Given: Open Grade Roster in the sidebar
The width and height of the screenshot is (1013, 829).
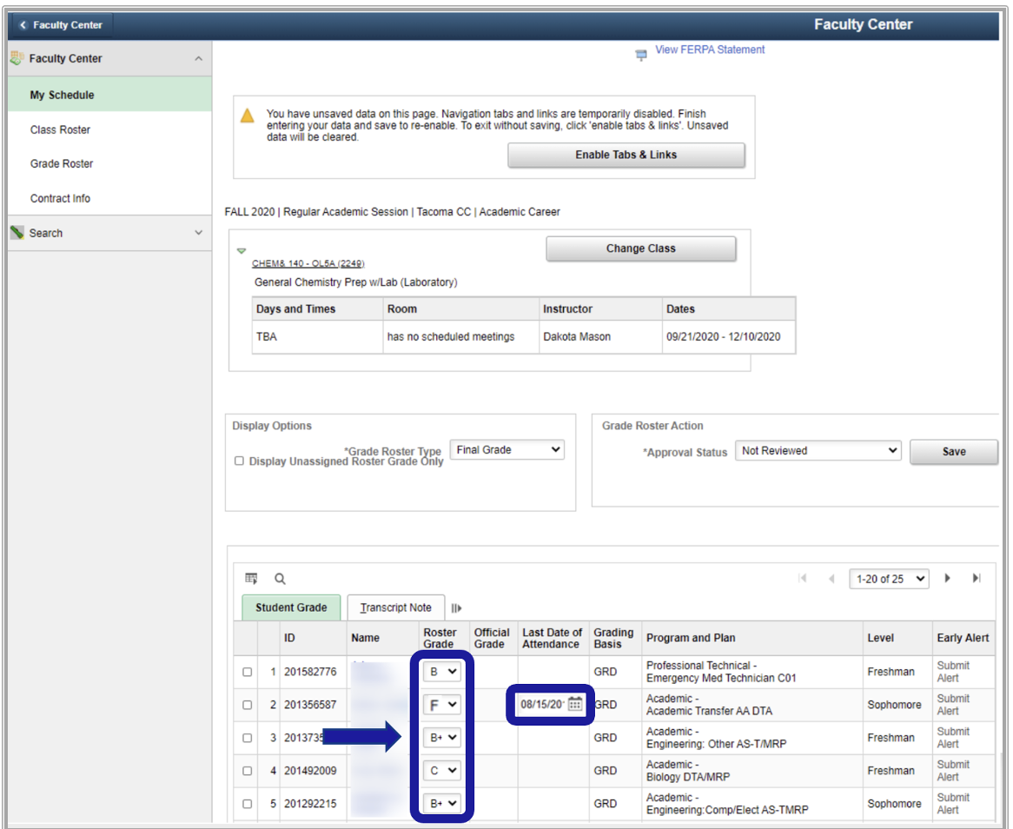Looking at the screenshot, I should pos(62,163).
